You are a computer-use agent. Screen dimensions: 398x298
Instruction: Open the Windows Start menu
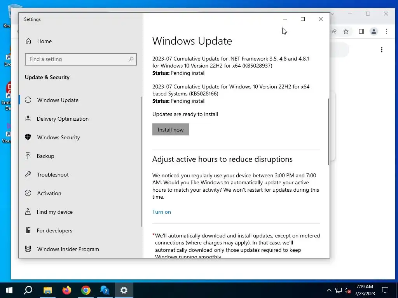[x=9, y=290]
